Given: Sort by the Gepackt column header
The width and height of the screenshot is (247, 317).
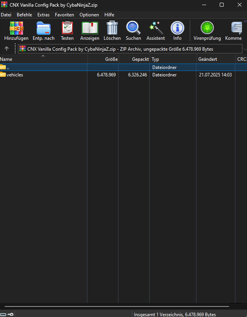Looking at the screenshot, I should coord(134,59).
